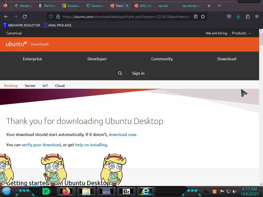Click the download now link
The width and height of the screenshot is (263, 197).
click(x=123, y=134)
